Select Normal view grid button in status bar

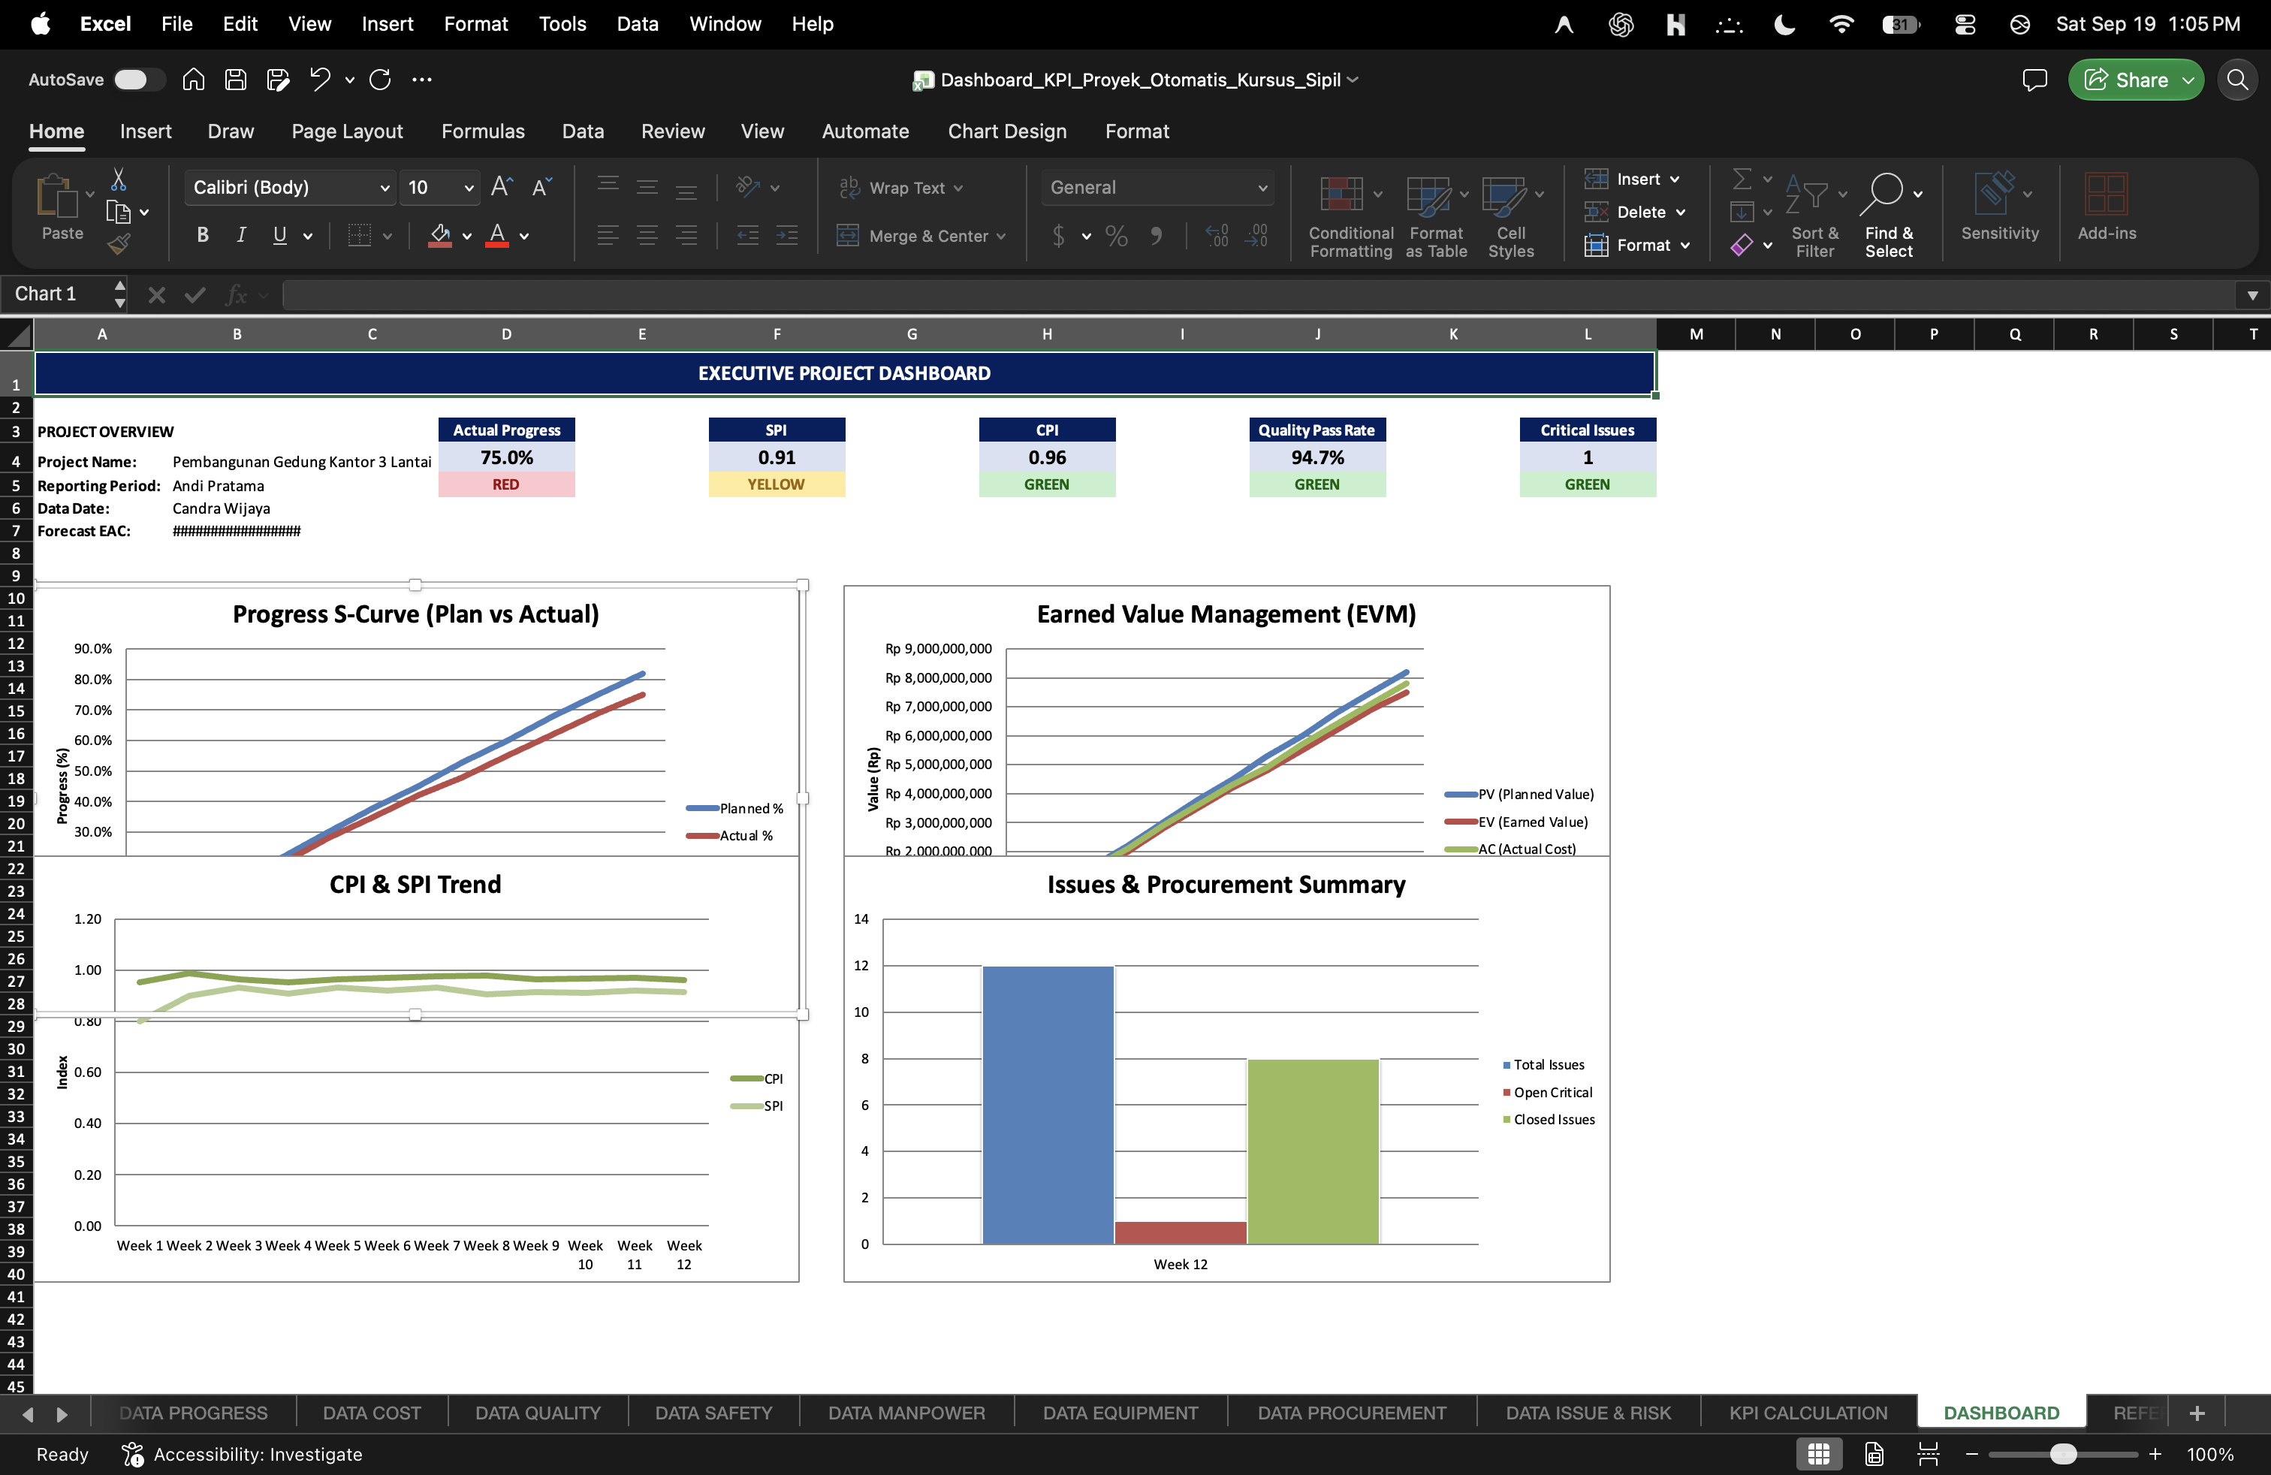(x=1819, y=1454)
